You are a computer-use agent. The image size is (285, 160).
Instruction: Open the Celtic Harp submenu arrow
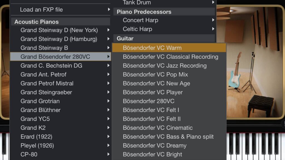click(213, 29)
